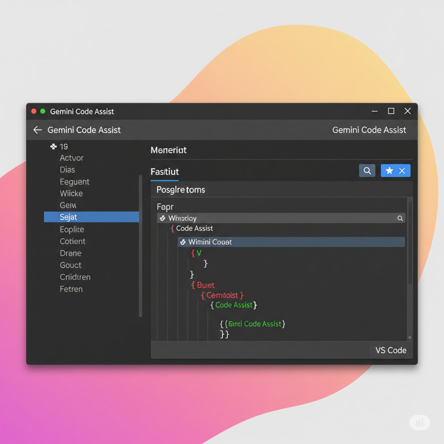
Task: Click the back arrow beside Gemini Code Assist
Action: click(38, 130)
